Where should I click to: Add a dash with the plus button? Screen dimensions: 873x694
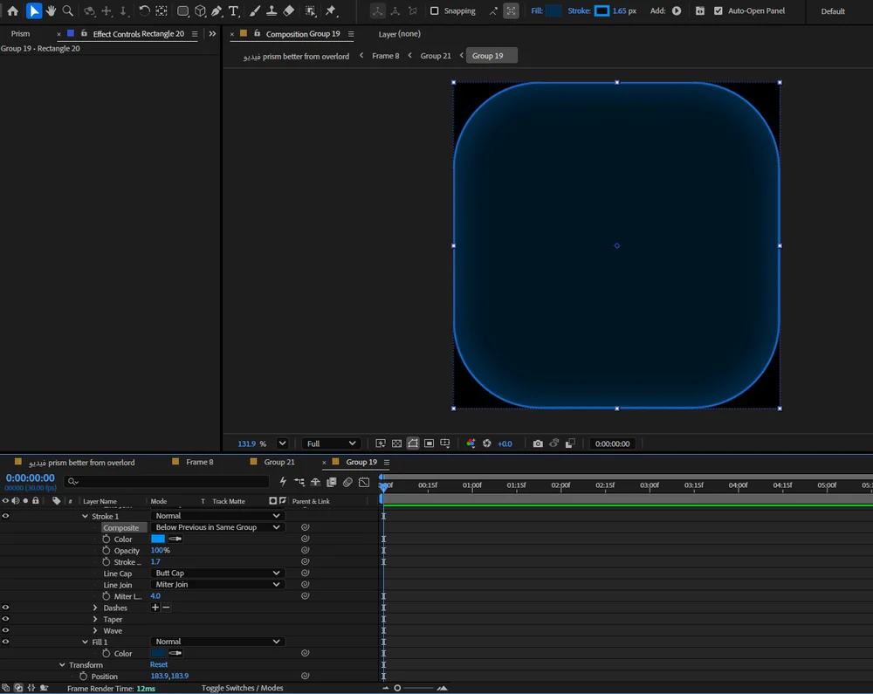[155, 608]
